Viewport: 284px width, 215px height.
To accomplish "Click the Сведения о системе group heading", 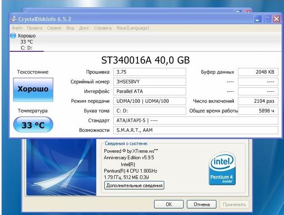I will (126, 143).
